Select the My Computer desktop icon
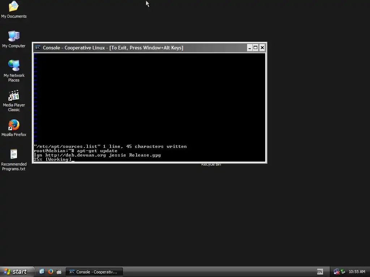Image resolution: width=370 pixels, height=277 pixels. pyautogui.click(x=14, y=39)
